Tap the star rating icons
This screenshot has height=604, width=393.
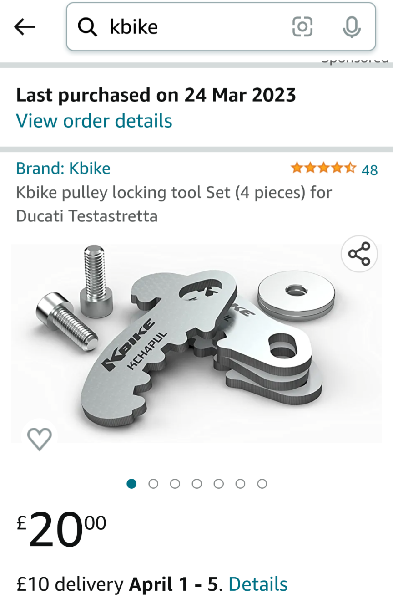coord(323,169)
